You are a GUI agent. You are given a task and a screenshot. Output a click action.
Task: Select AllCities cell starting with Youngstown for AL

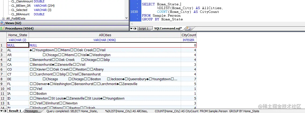click(105, 50)
